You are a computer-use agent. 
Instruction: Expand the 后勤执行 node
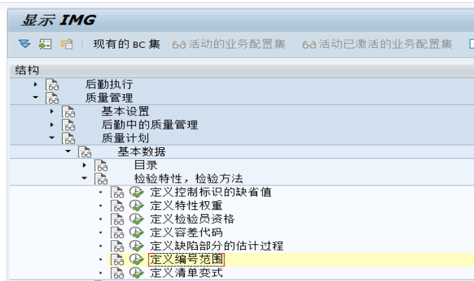[x=35, y=85]
